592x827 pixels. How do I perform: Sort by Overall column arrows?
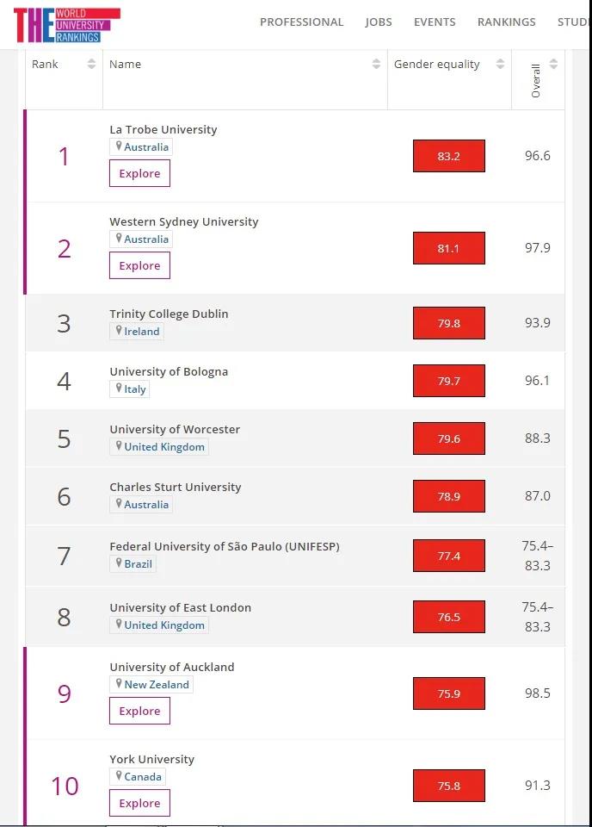[x=553, y=65]
